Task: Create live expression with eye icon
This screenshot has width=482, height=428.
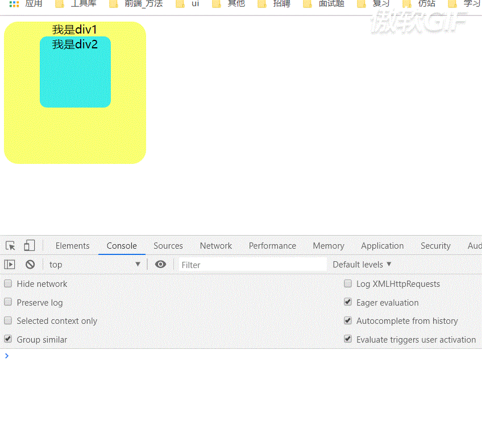Action: point(160,265)
